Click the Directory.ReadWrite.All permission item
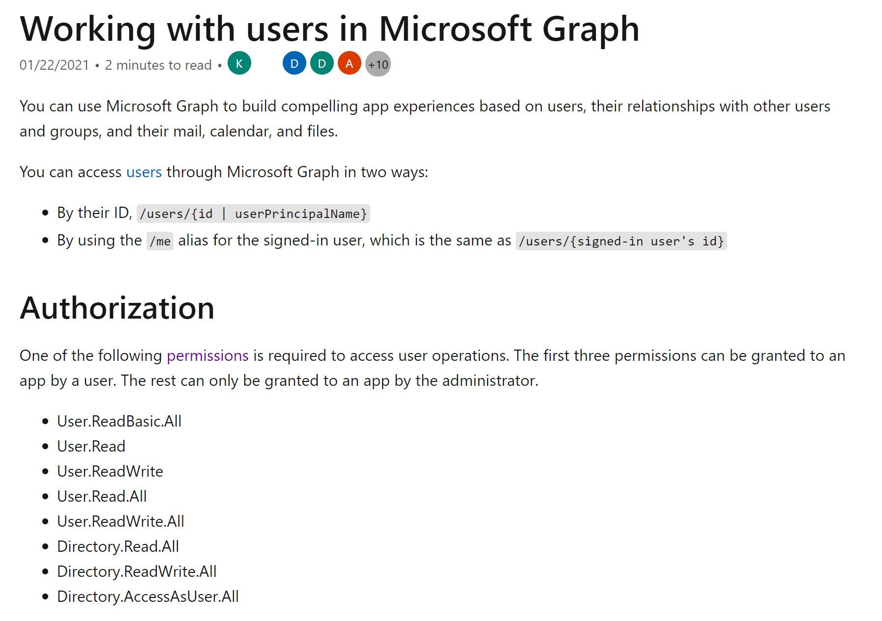Image resolution: width=882 pixels, height=621 pixels. (x=137, y=572)
